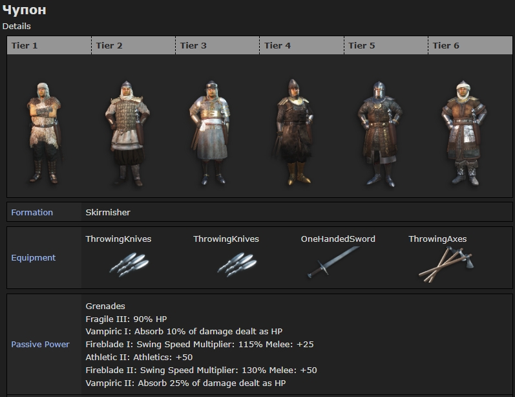Click the ThrowingAxes text label

(437, 239)
